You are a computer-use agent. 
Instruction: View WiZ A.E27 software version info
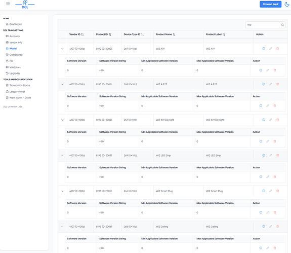pyautogui.click(x=261, y=105)
